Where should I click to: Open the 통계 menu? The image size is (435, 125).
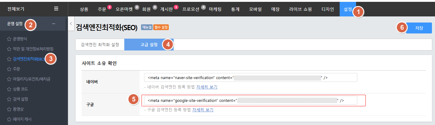coord(235,9)
